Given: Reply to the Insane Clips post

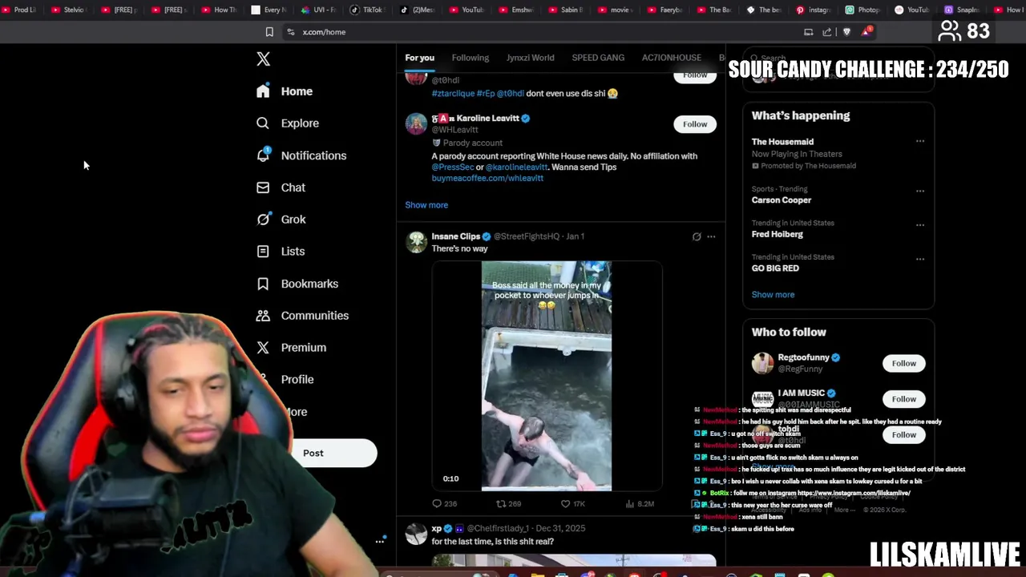Looking at the screenshot, I should [x=444, y=504].
